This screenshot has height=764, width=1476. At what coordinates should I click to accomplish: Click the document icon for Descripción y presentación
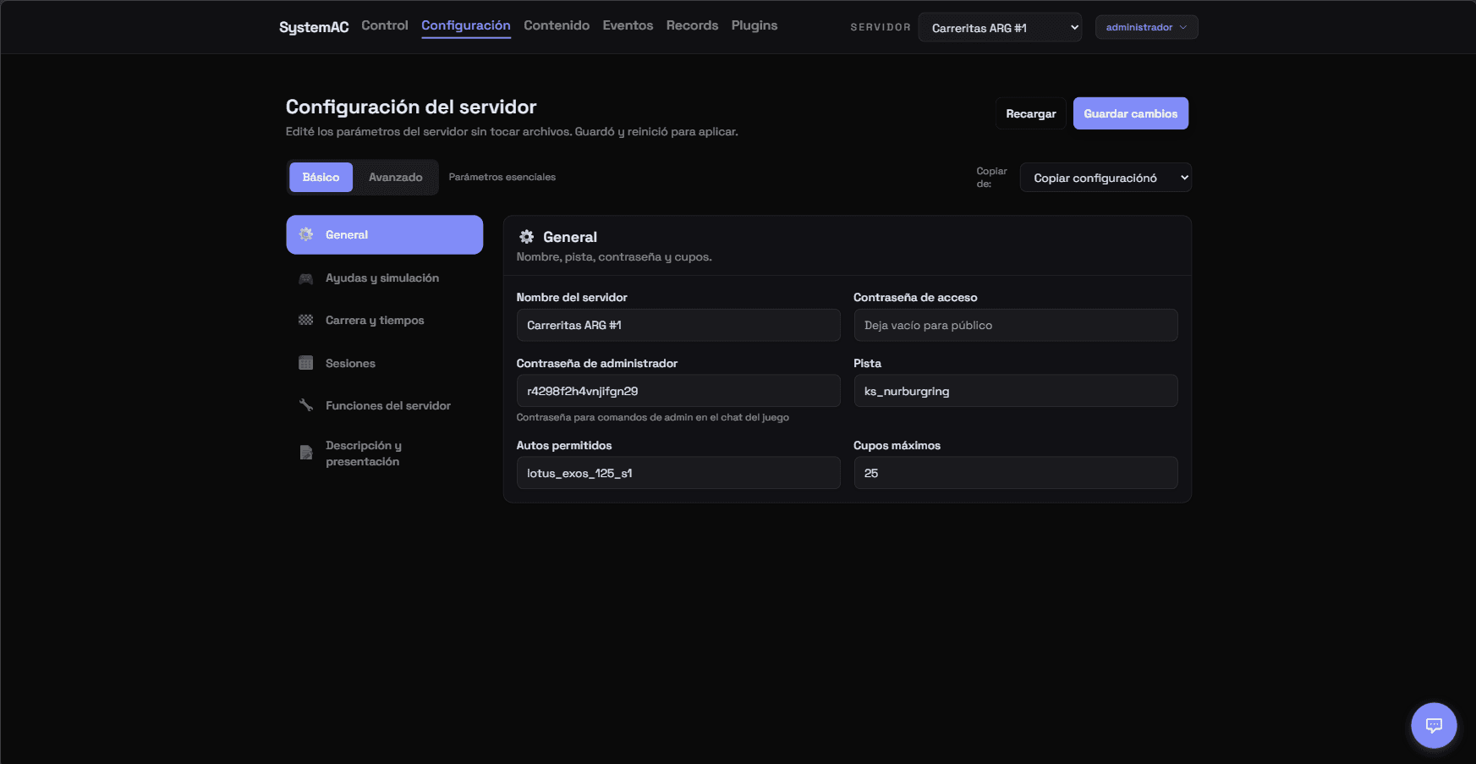click(306, 453)
